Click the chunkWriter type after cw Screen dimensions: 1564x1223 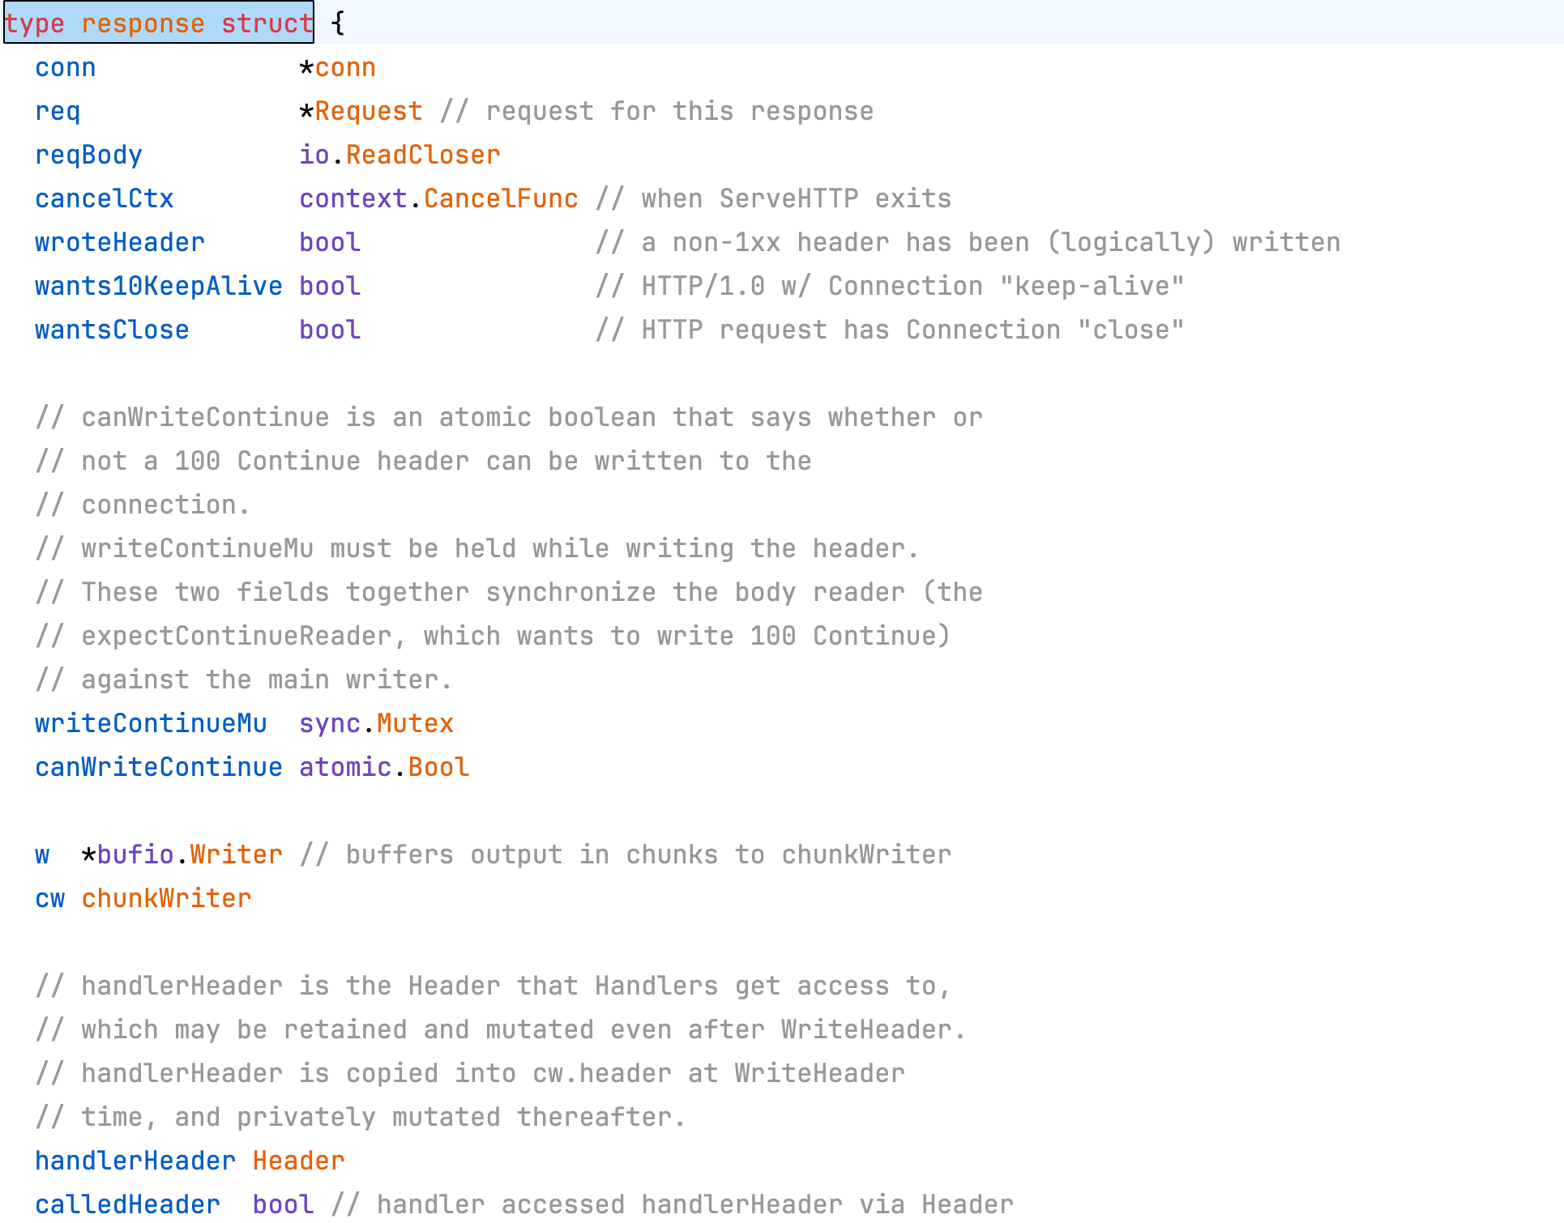pyautogui.click(x=166, y=898)
